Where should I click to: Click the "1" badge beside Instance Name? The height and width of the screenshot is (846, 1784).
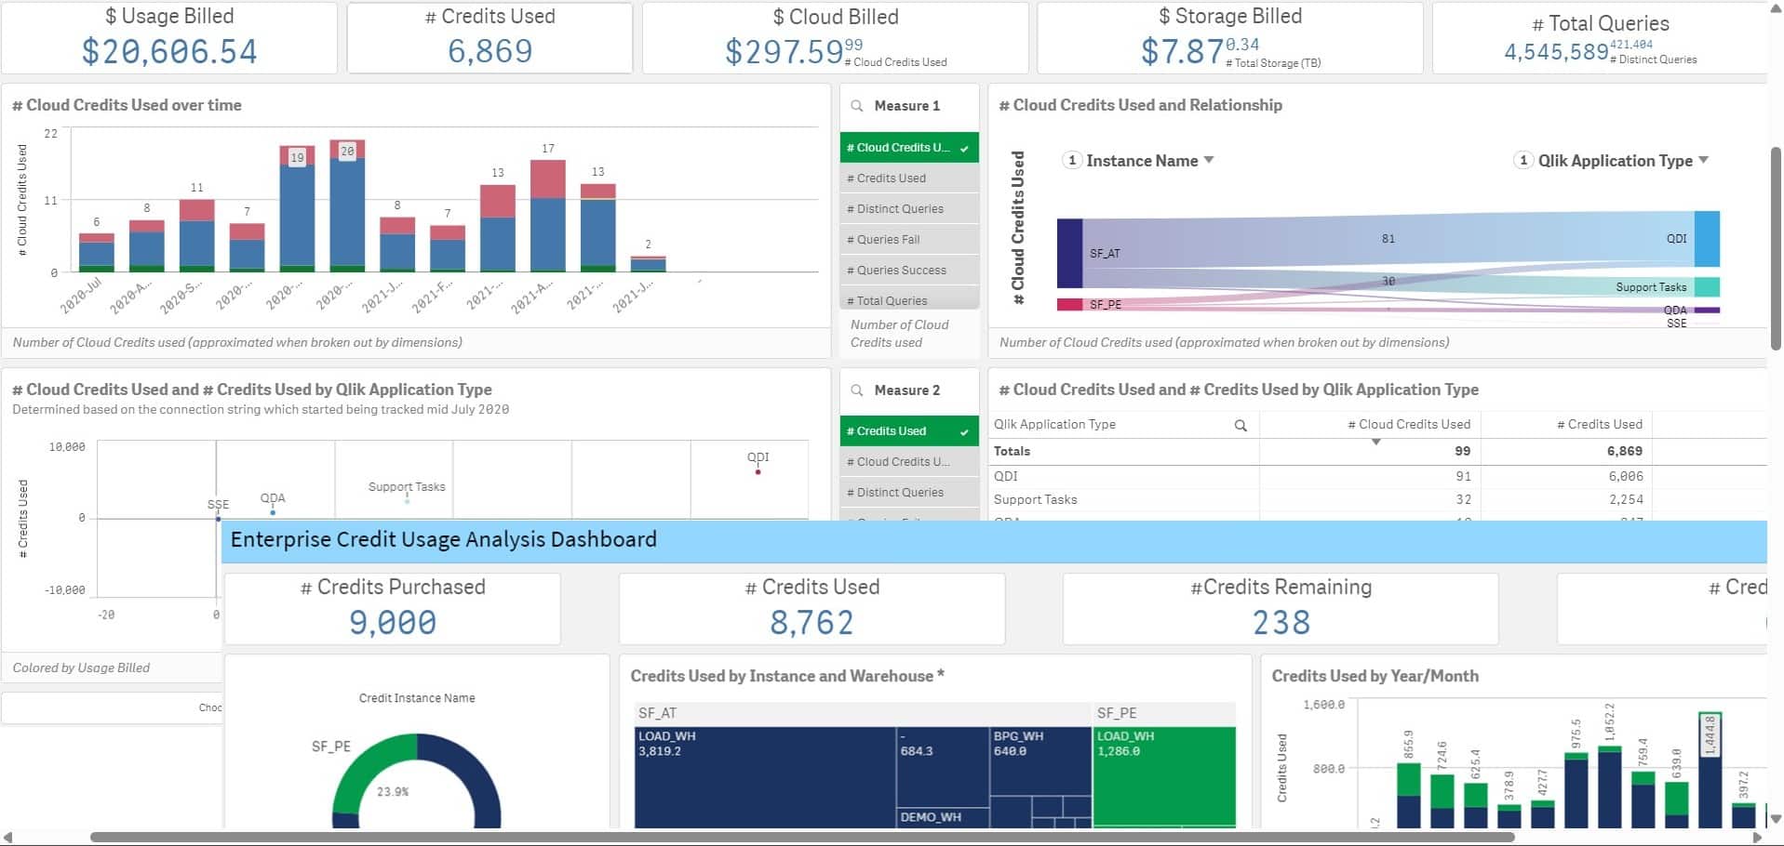click(x=1071, y=160)
